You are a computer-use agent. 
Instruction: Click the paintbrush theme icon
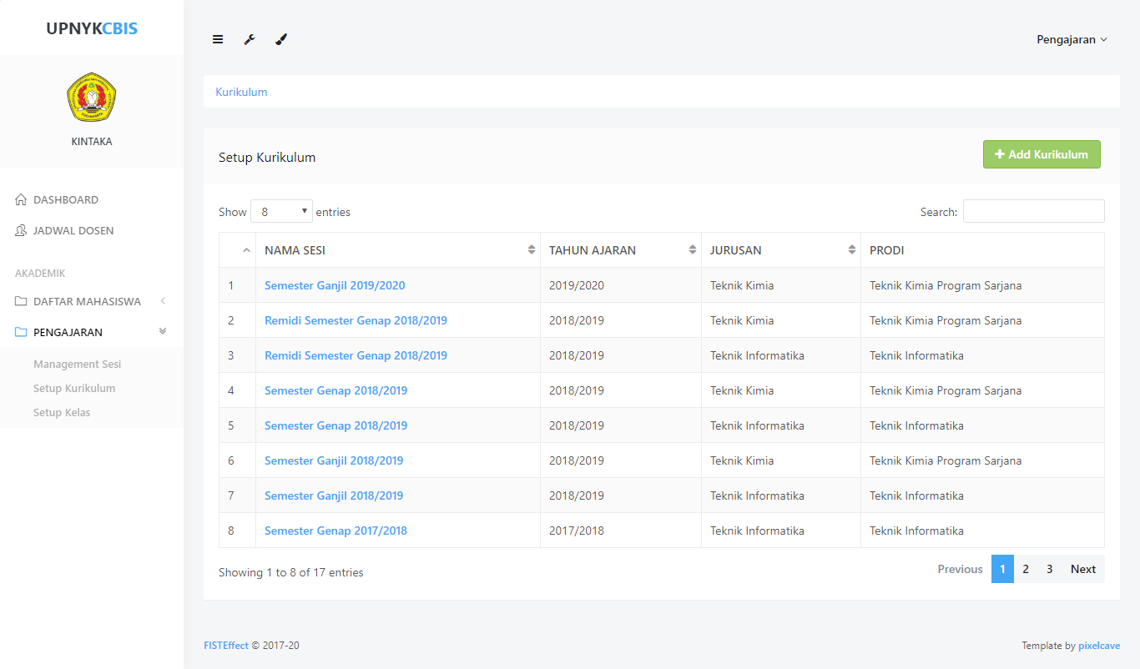(281, 39)
